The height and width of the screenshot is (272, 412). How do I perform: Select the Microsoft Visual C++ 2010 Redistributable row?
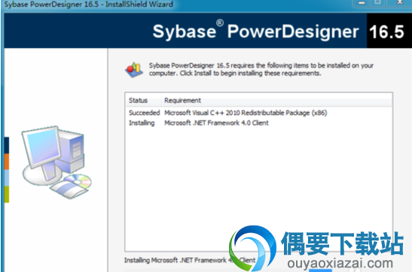(x=259, y=113)
